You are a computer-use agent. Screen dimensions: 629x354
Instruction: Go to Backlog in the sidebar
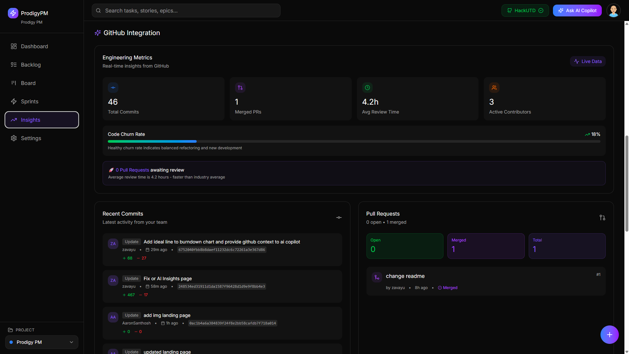42,65
